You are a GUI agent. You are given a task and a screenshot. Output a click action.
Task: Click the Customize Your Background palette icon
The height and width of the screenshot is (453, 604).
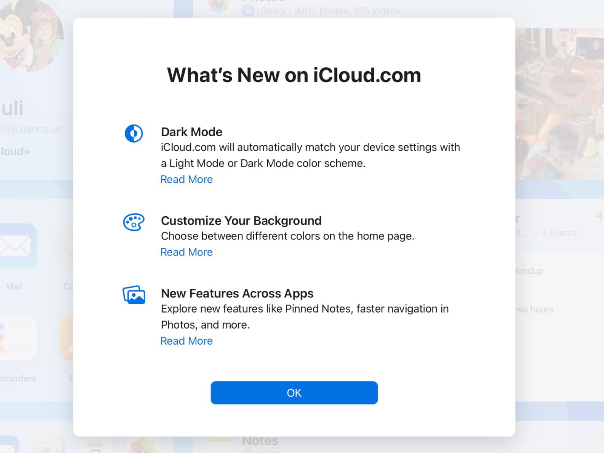(x=134, y=222)
